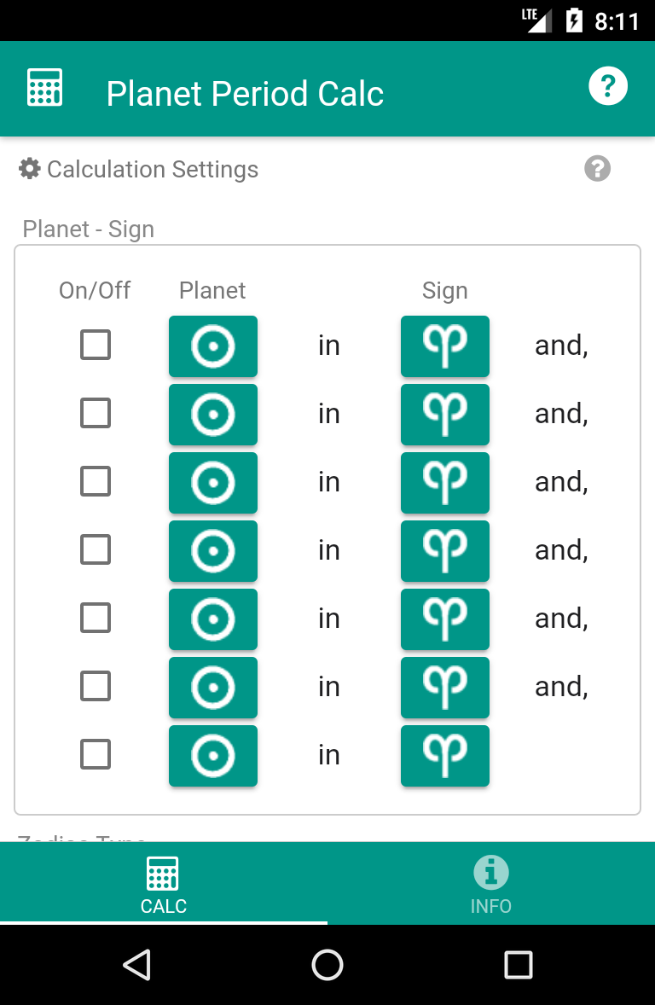Select the CALC tab at the bottom
This screenshot has height=1005, width=655.
tap(163, 882)
